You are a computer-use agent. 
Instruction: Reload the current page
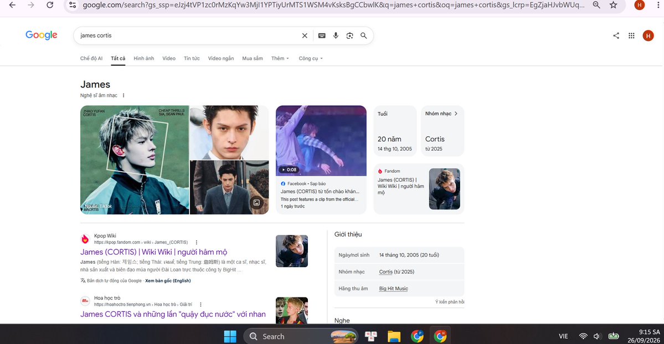tap(50, 5)
